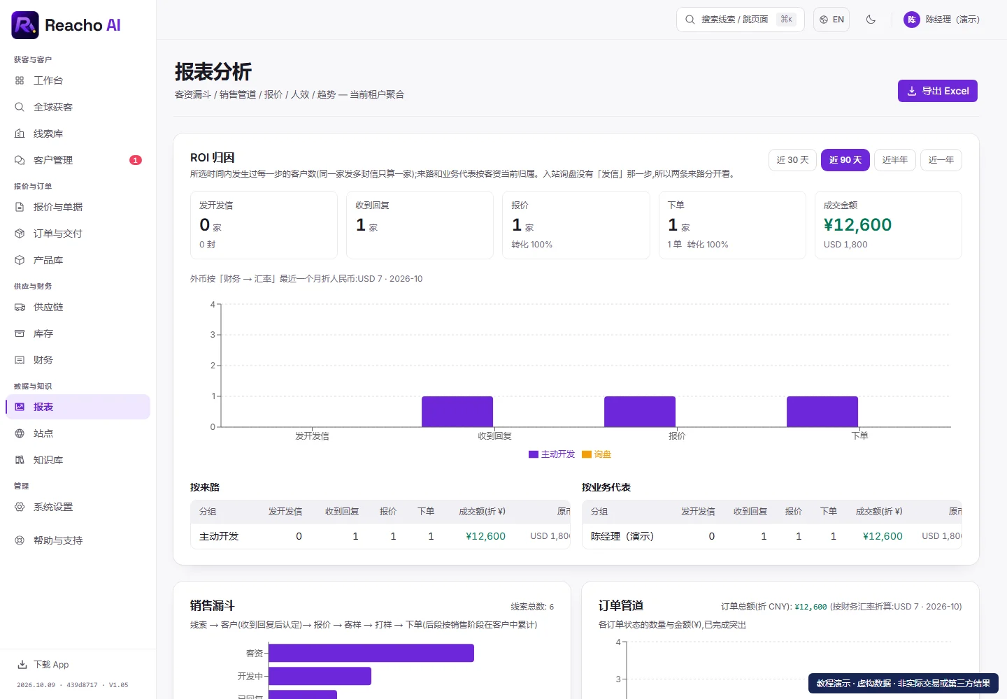Click the 线索总数: 6 label
The image size is (1007, 699).
coord(532,607)
